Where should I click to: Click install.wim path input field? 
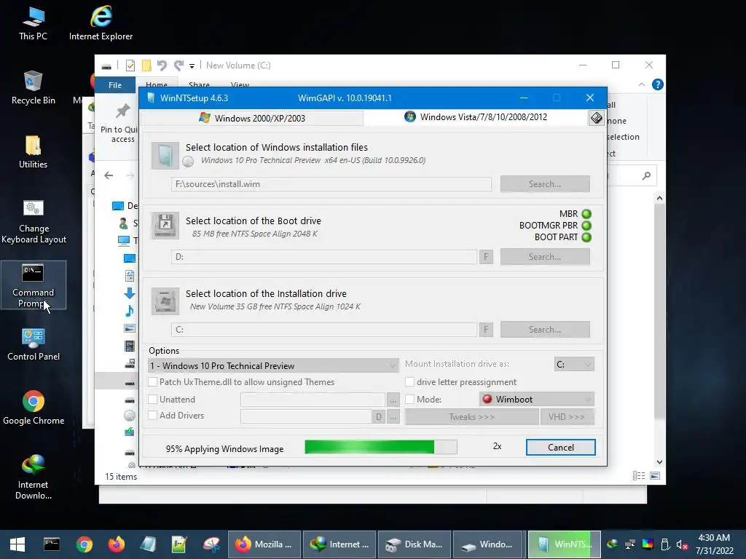[331, 184]
